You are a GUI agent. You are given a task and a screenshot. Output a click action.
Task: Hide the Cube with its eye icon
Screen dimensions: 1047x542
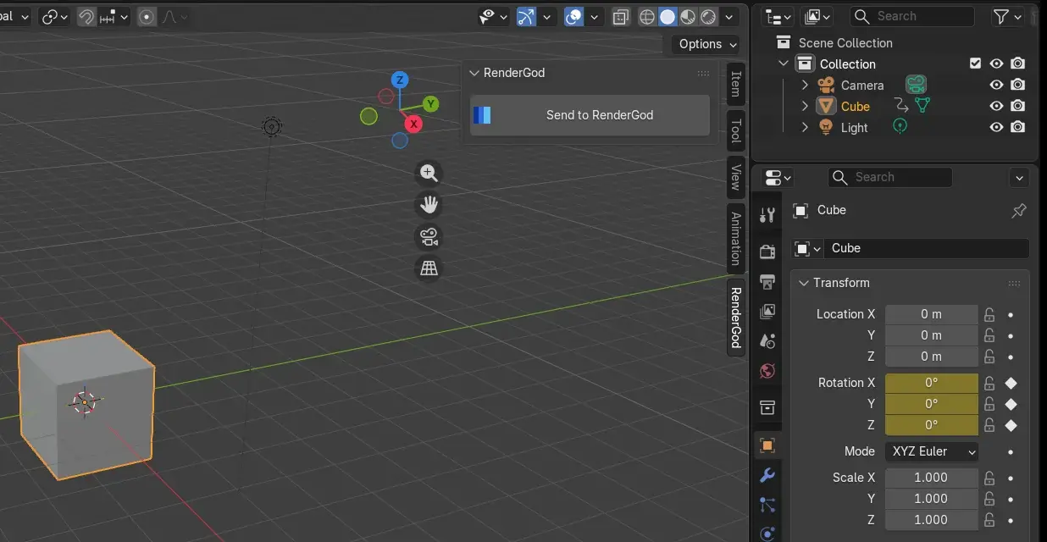[996, 106]
